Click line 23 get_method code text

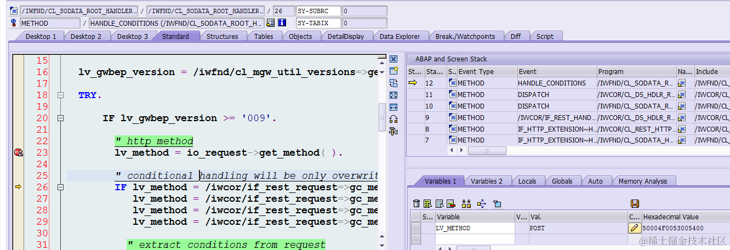coord(229,152)
